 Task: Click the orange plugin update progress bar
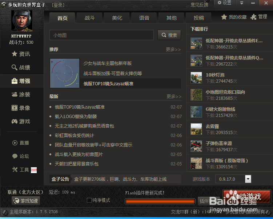(160, 202)
